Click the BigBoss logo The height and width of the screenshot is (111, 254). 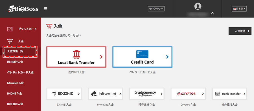[x=23, y=9]
